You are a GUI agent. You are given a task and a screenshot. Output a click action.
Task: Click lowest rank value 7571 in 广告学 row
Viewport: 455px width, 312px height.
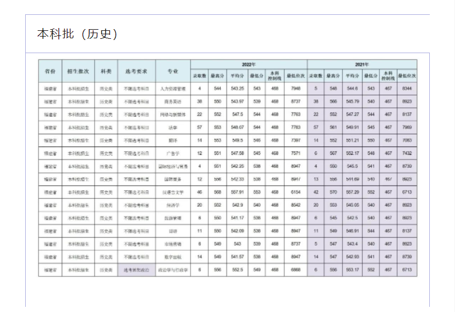(x=296, y=153)
